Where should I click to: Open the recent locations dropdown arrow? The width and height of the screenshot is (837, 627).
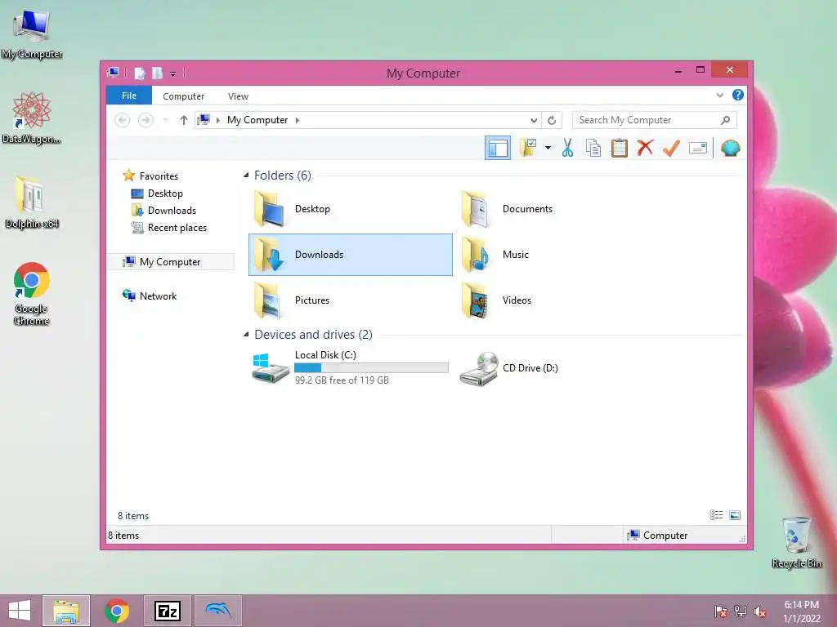point(165,120)
